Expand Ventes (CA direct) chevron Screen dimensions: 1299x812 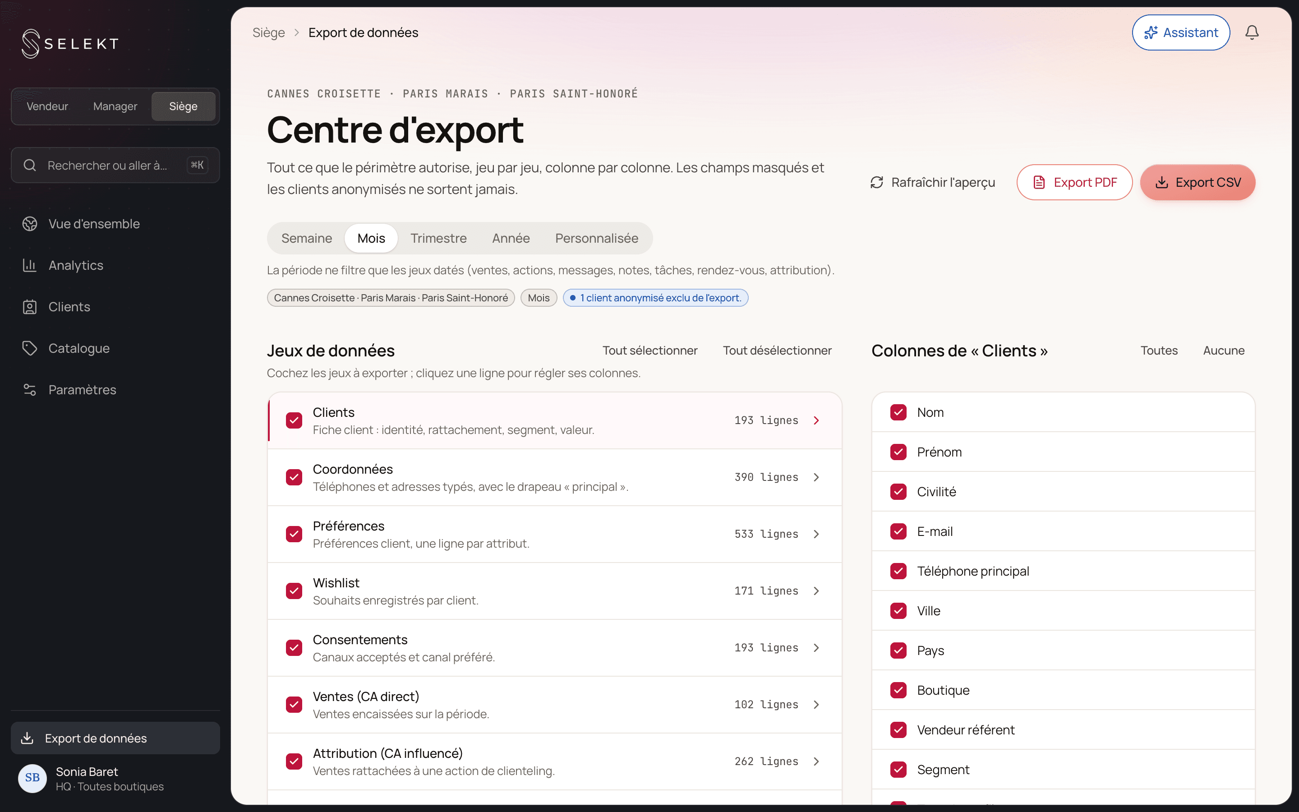click(x=816, y=705)
